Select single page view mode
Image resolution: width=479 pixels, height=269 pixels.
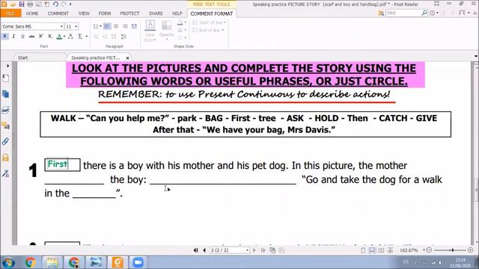[x=363, y=250]
